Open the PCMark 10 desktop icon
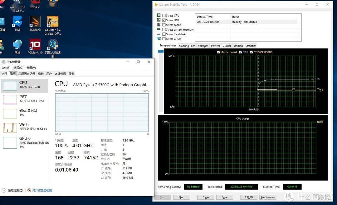This screenshot has width=337, height=205. tap(35, 45)
